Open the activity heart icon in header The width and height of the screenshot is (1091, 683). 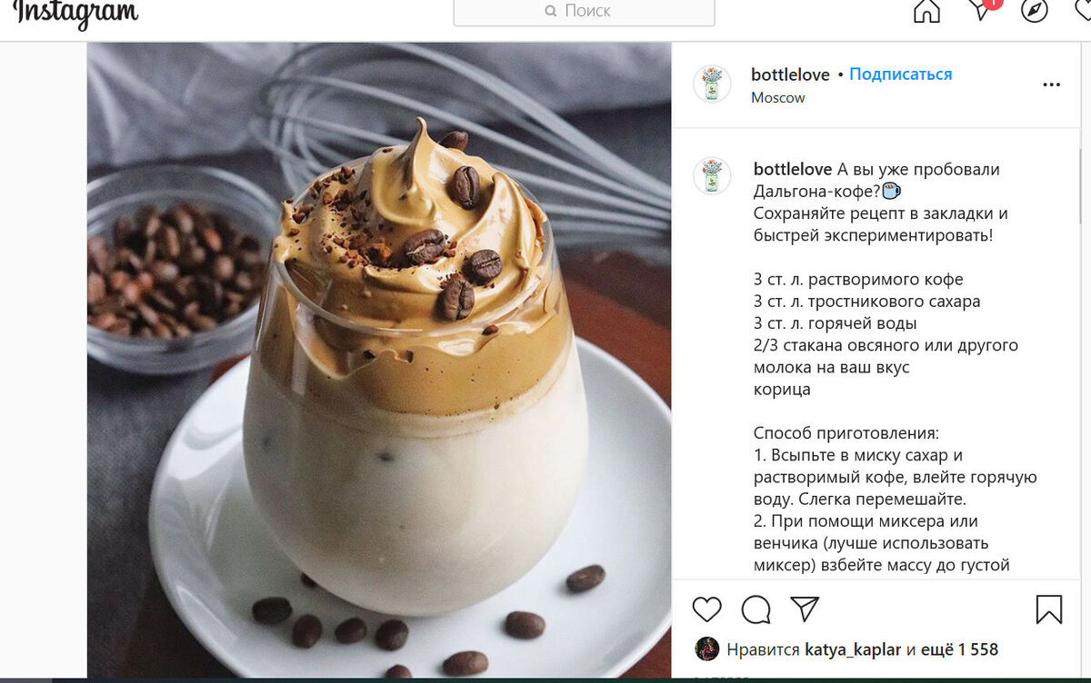[x=1083, y=9]
